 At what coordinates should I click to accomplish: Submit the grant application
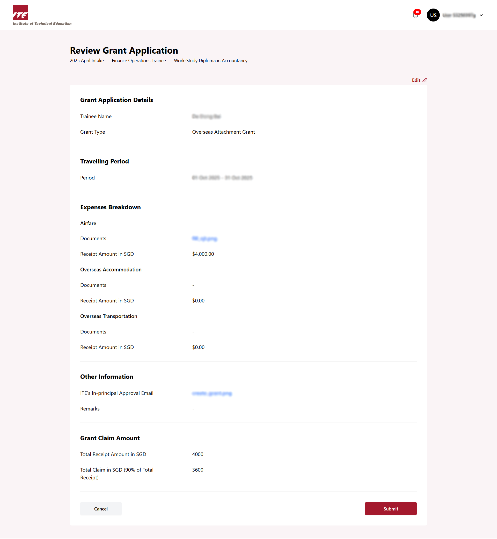(391, 509)
